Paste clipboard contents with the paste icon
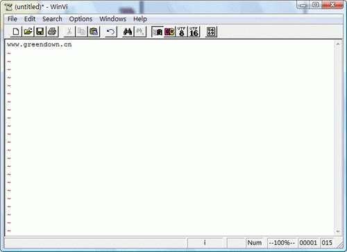Viewport: 347px width, 252px height. click(x=94, y=32)
